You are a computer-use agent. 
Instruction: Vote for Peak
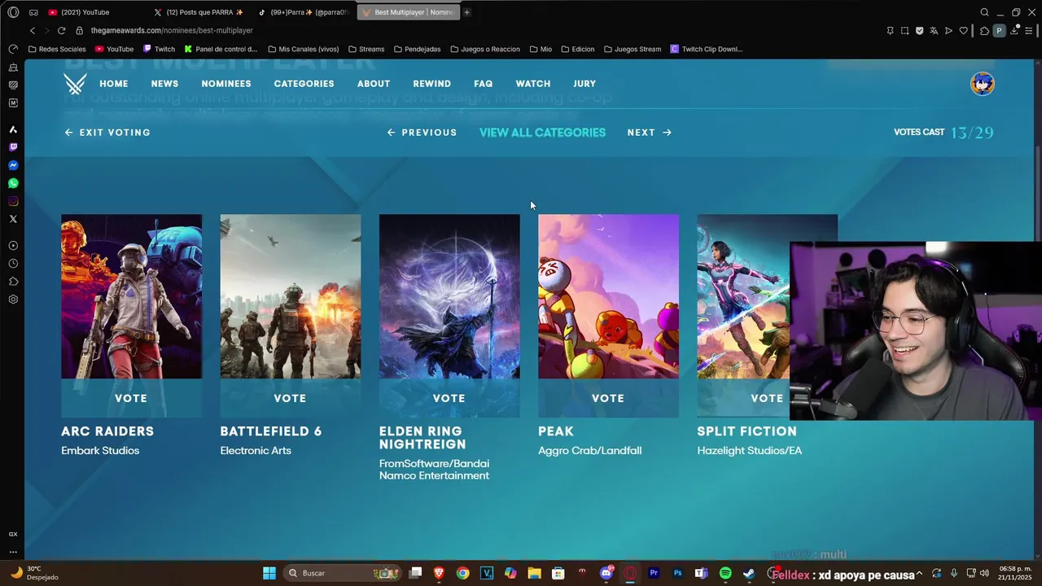pos(608,398)
